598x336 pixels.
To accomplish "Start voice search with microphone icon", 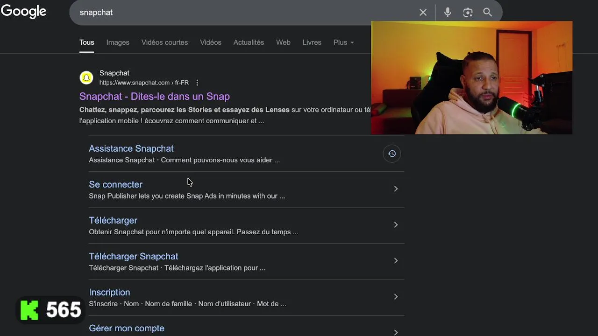I will pyautogui.click(x=448, y=13).
